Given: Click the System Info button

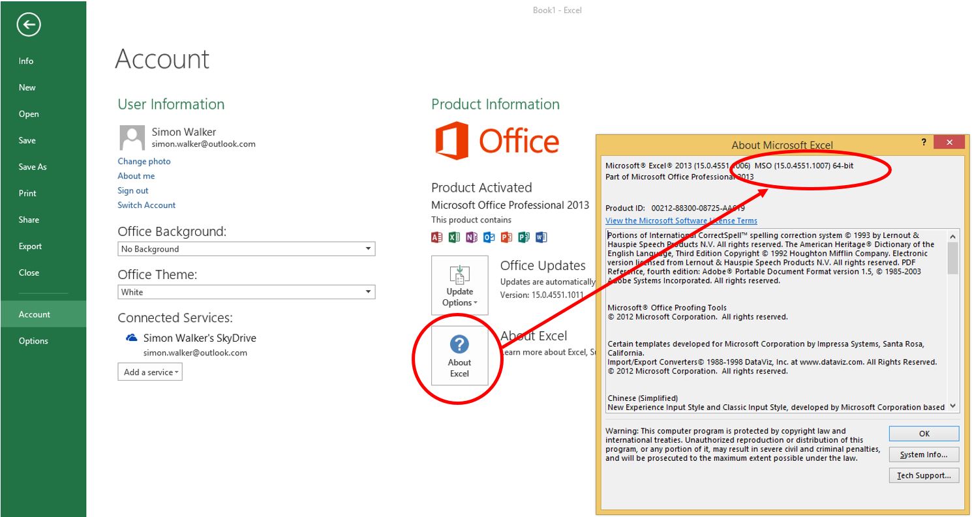Looking at the screenshot, I should pos(924,454).
